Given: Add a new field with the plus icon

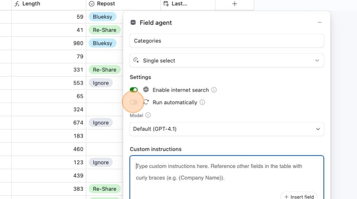Looking at the screenshot, I should [235, 4].
